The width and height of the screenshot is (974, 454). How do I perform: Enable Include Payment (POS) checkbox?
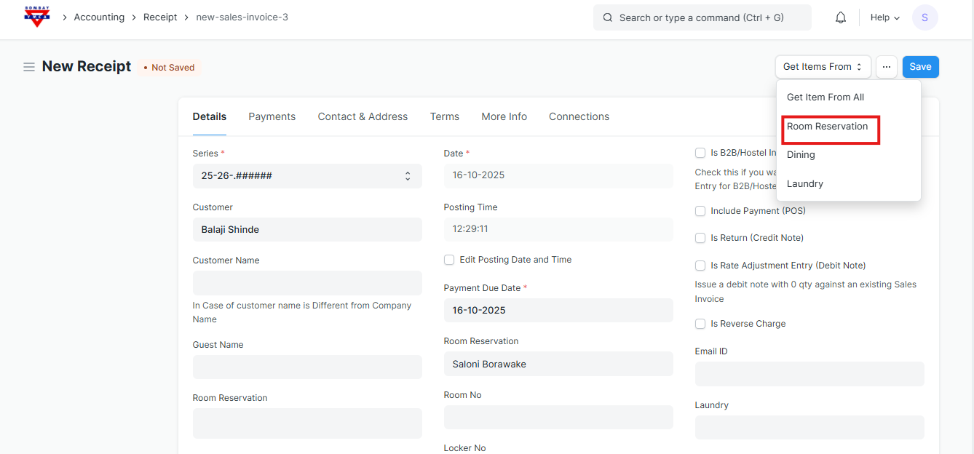[700, 211]
